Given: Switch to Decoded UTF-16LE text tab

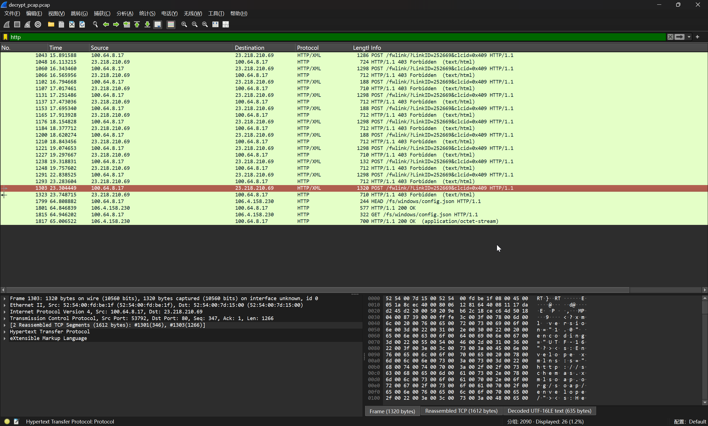Looking at the screenshot, I should (x=550, y=411).
